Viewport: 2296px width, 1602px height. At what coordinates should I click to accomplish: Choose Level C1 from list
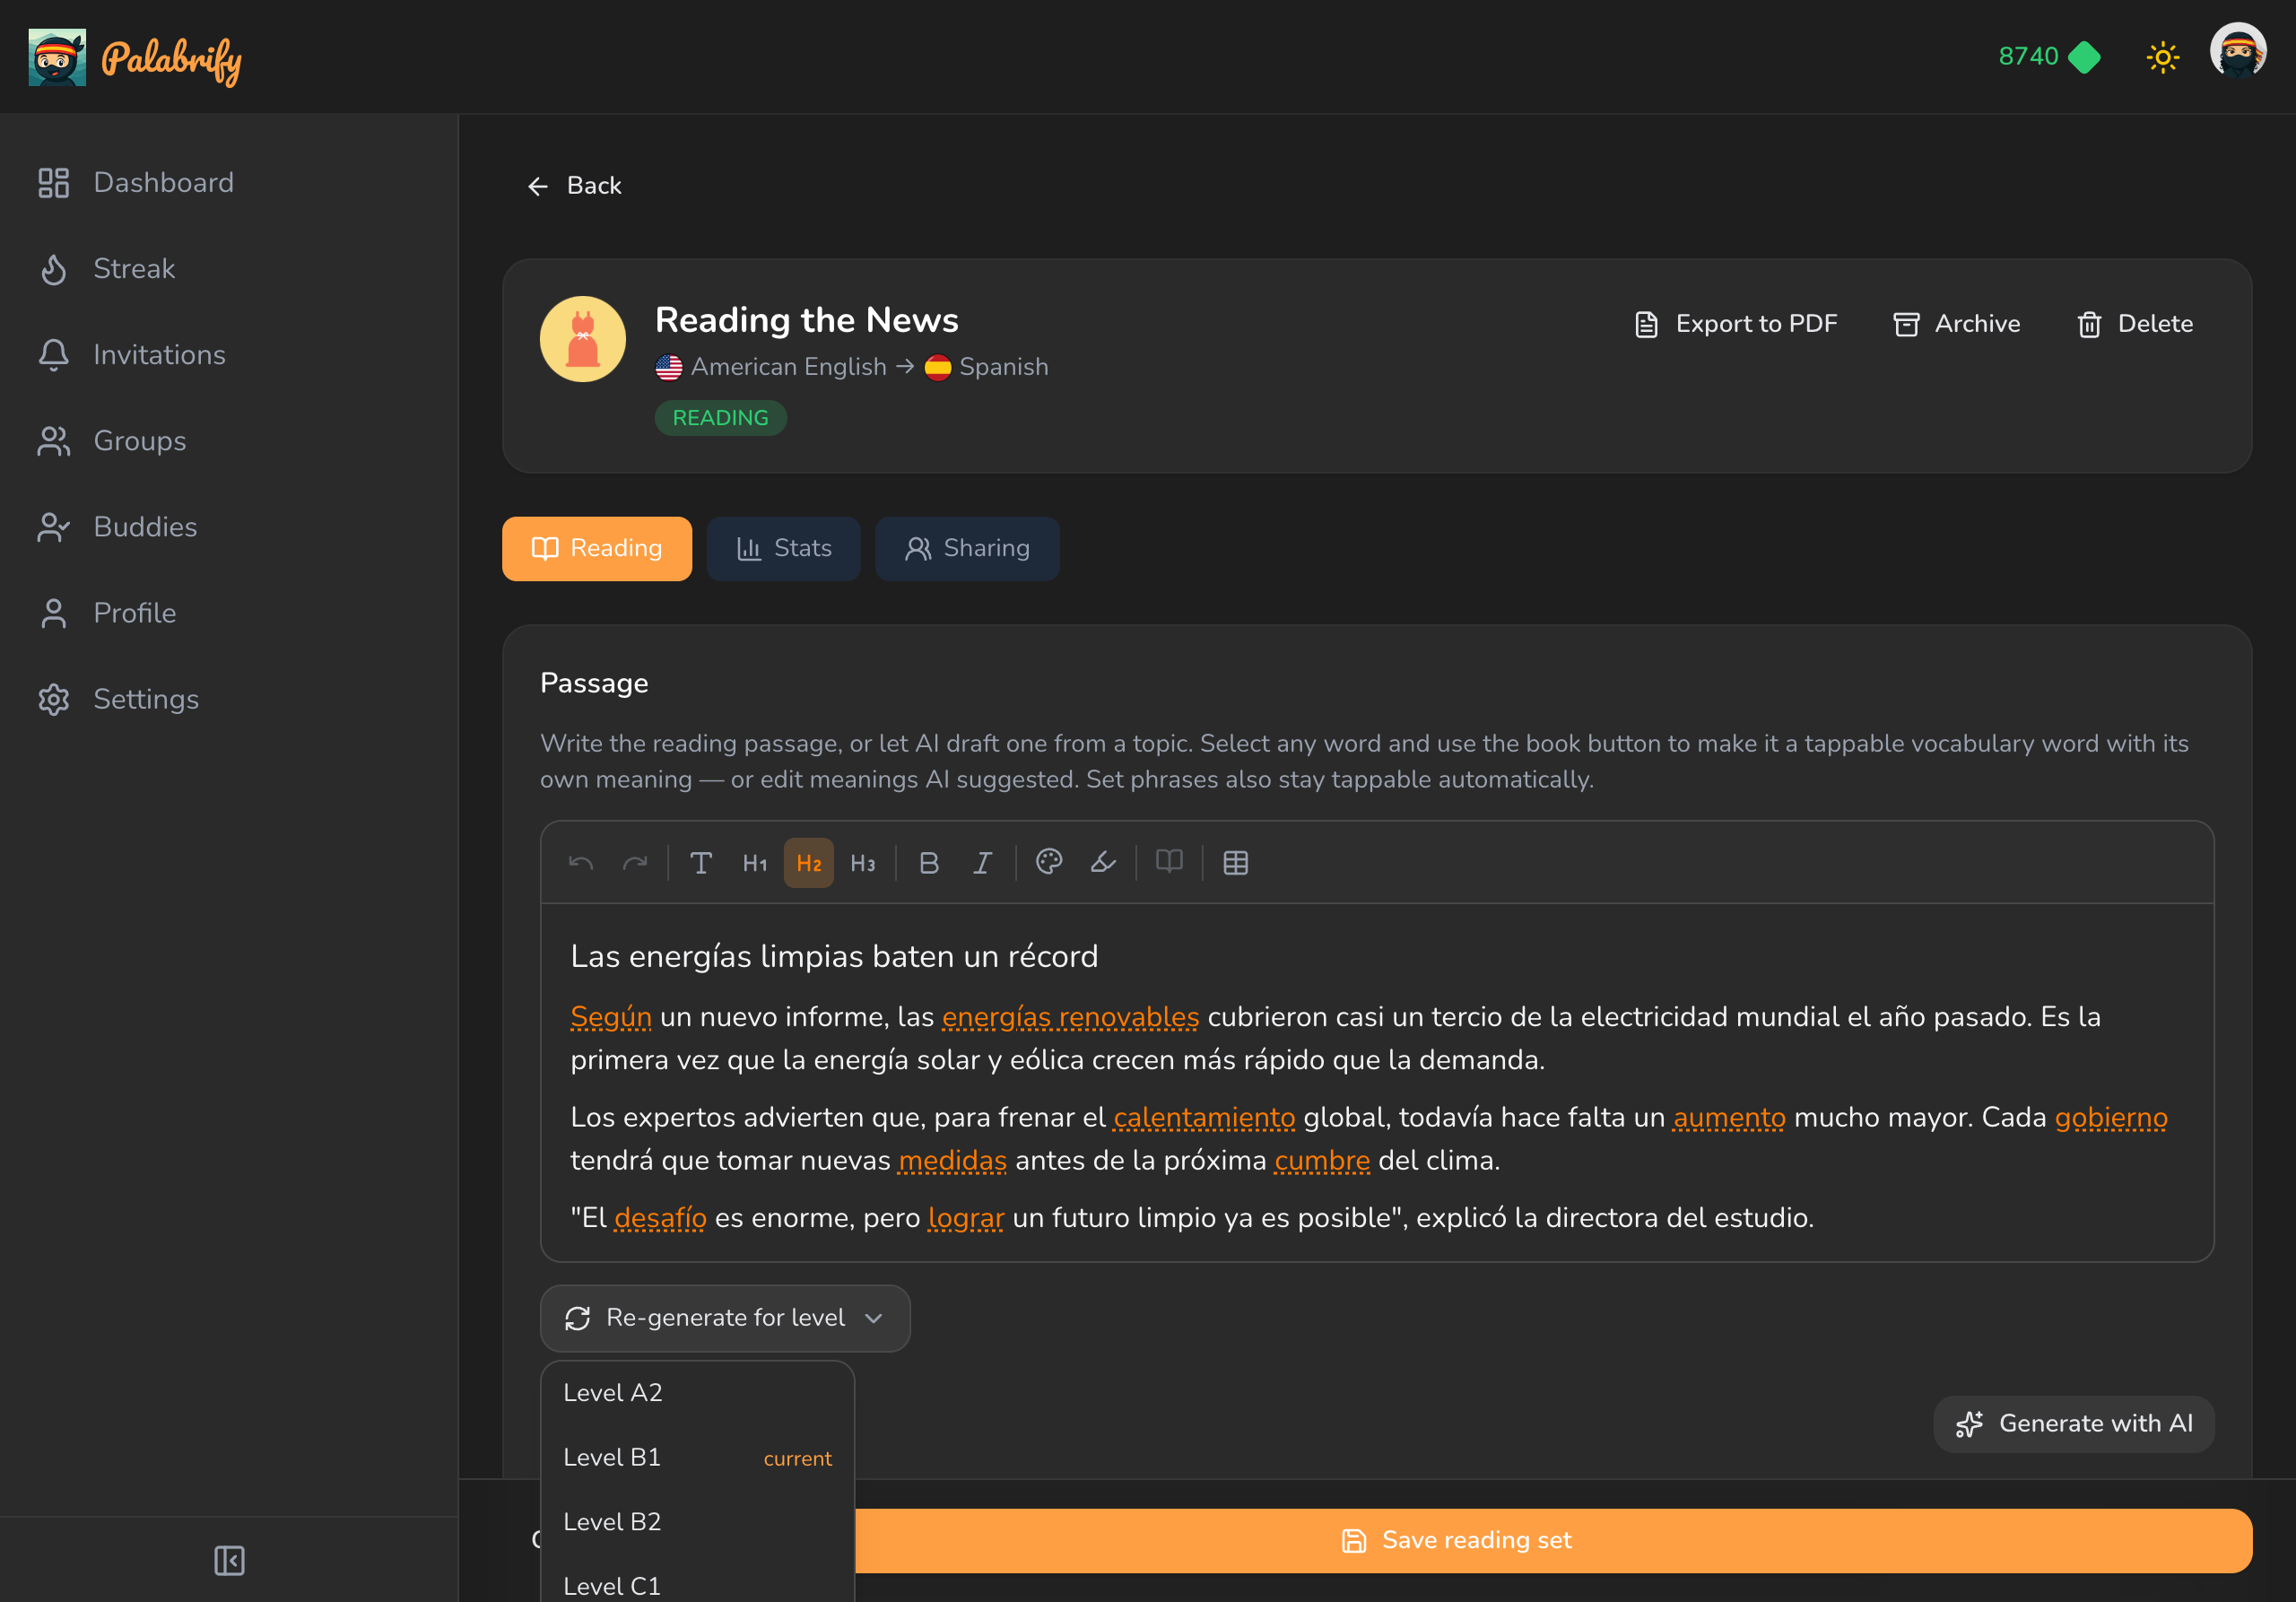[x=697, y=1585]
